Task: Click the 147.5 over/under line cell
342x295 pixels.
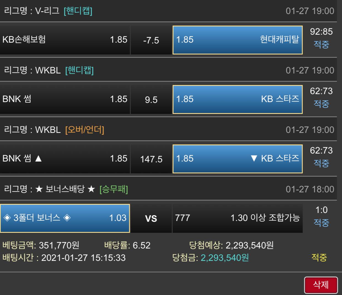Action: click(x=151, y=159)
